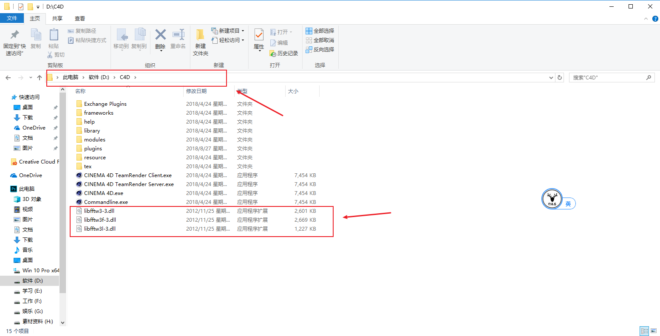Switch to large icons view
This screenshot has height=336, width=660.
pos(654,331)
